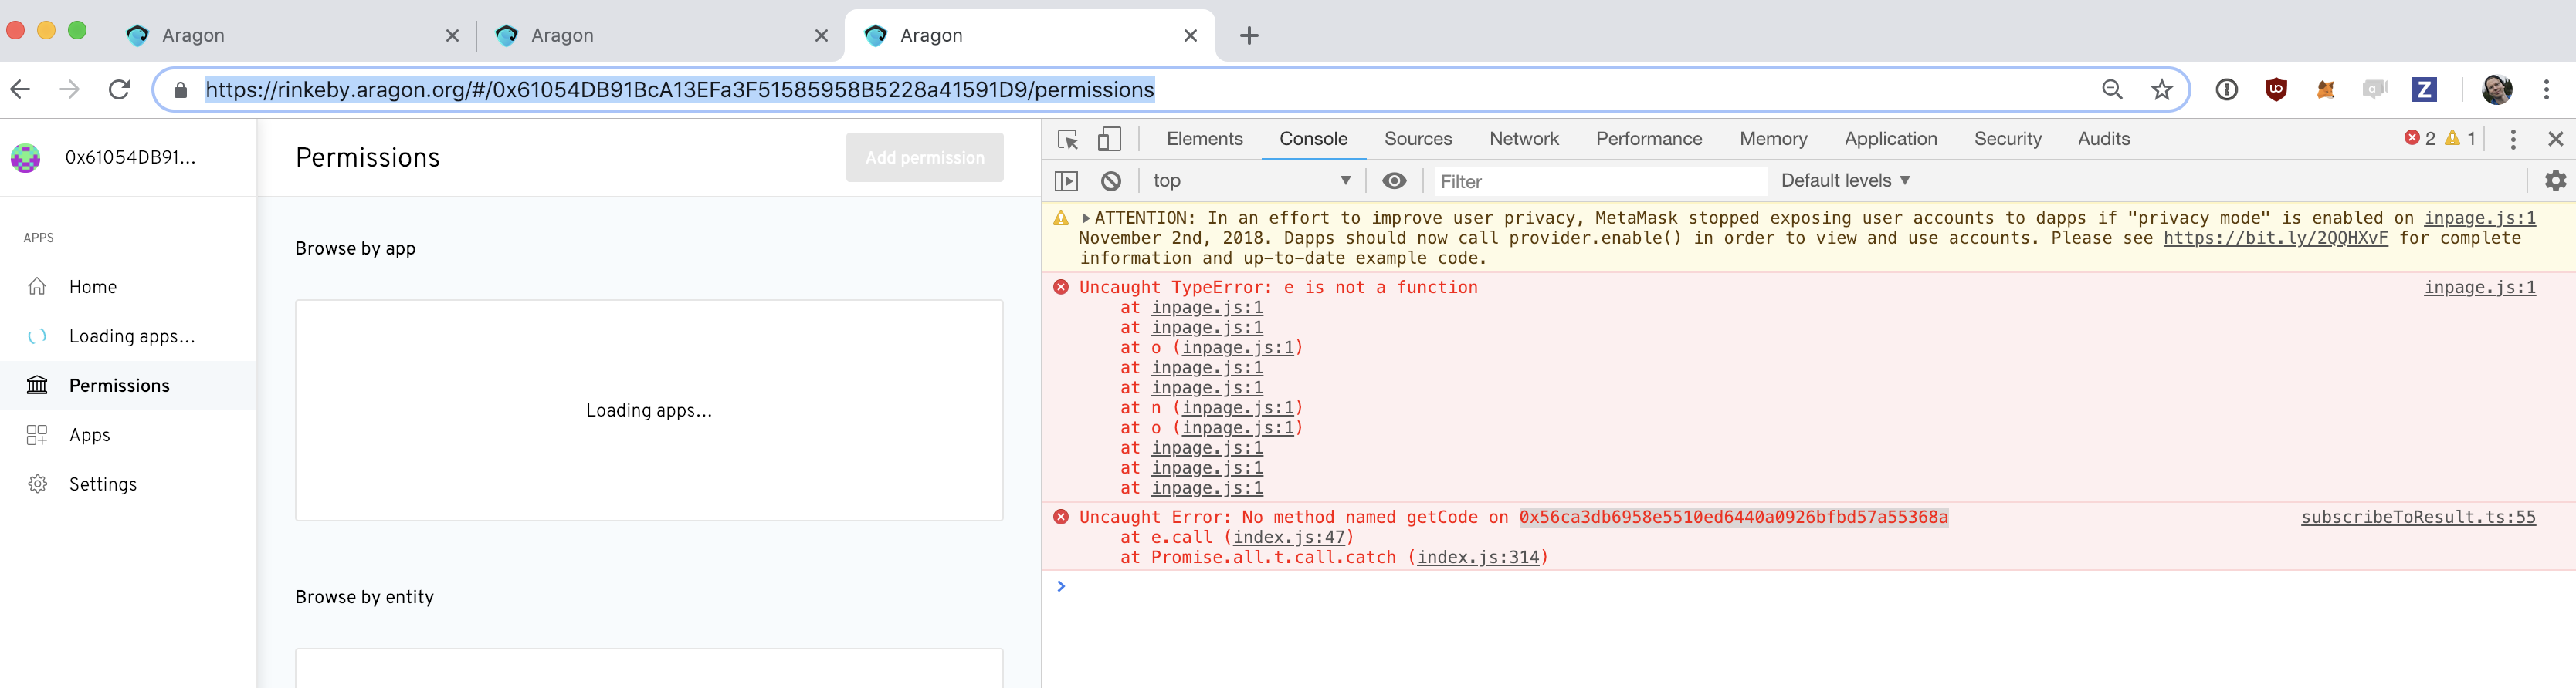
Task: Open the top JavaScript context dropdown
Action: (1251, 180)
